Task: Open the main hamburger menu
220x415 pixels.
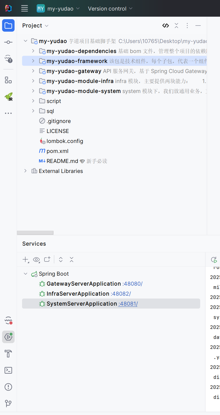Action: coord(25,9)
